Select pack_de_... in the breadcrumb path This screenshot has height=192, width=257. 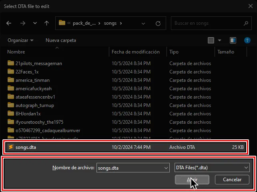click(x=84, y=24)
